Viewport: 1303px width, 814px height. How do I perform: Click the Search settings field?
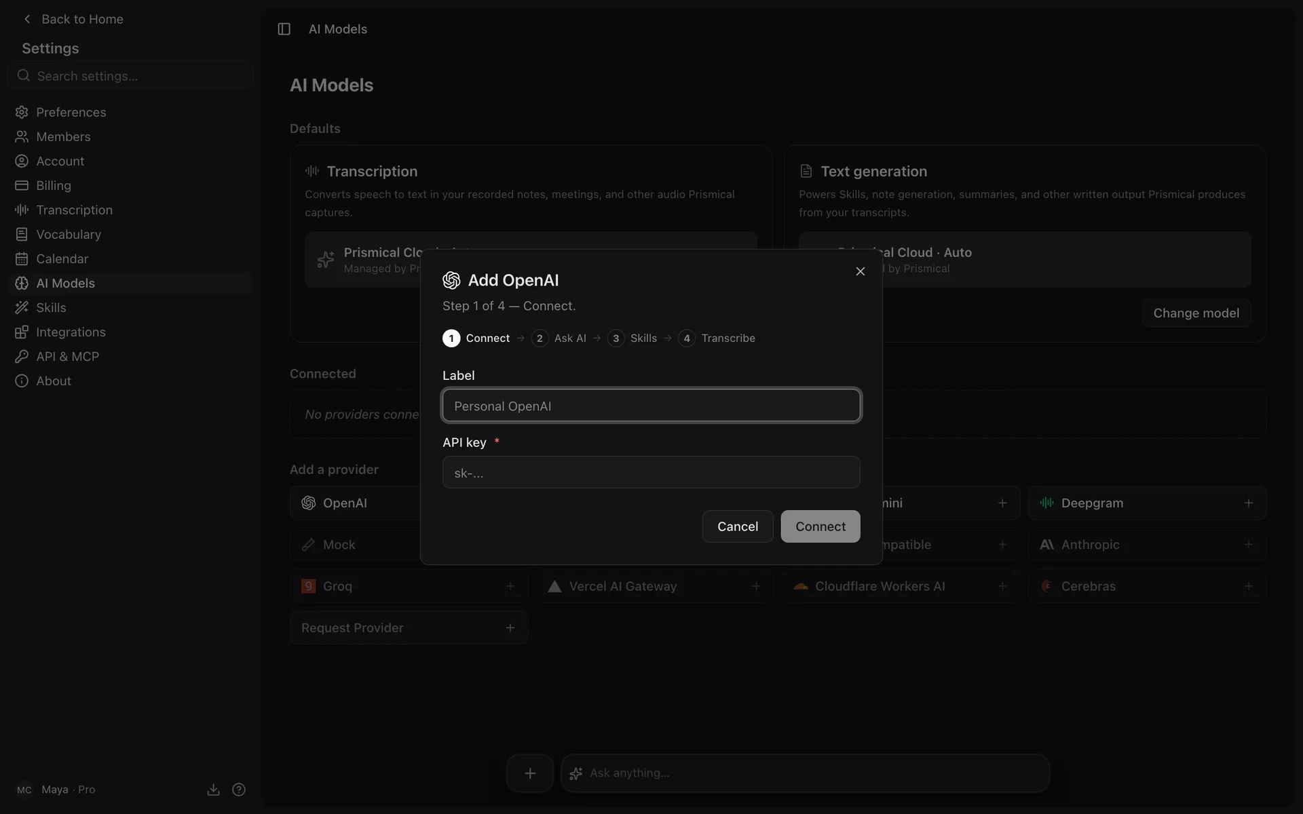pyautogui.click(x=131, y=76)
